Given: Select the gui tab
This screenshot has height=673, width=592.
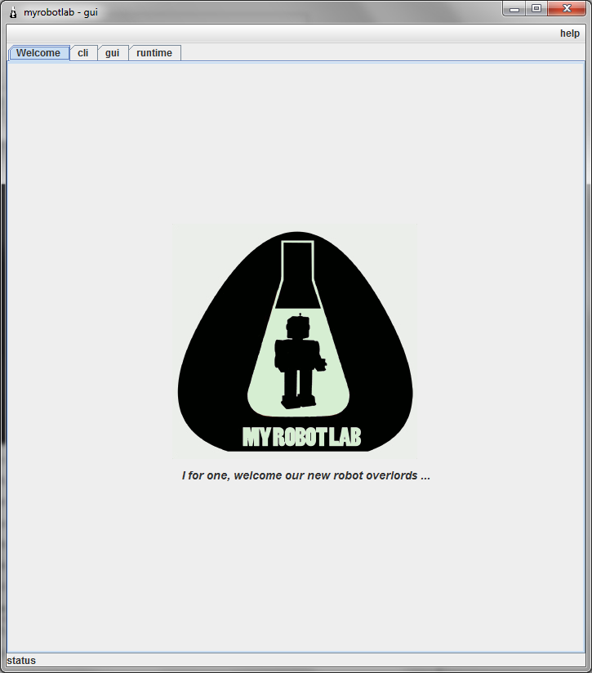Looking at the screenshot, I should [x=113, y=53].
